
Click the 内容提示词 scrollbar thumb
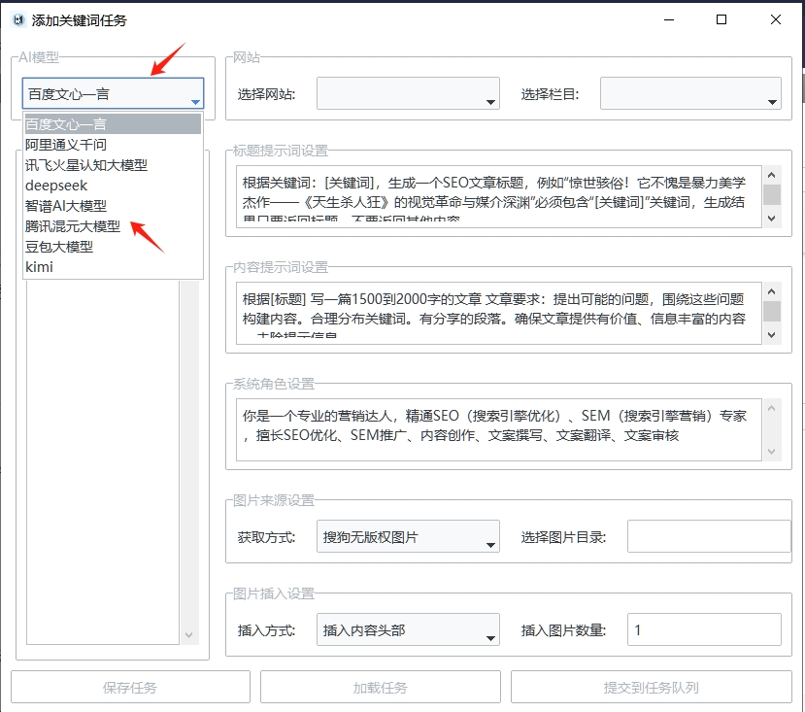coord(772,311)
